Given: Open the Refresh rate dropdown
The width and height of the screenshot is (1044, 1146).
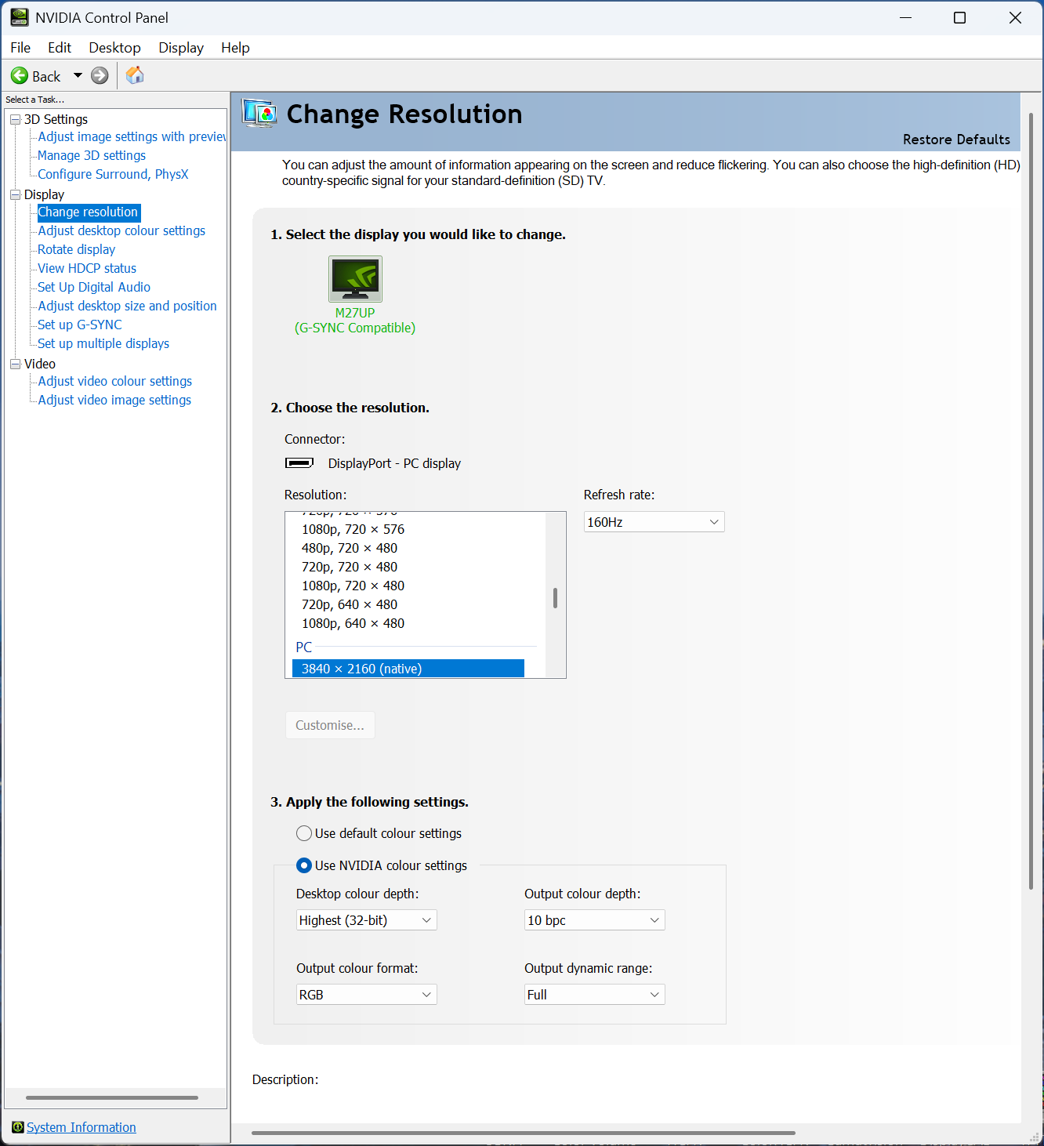Looking at the screenshot, I should [x=654, y=522].
